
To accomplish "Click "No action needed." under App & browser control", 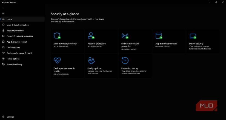I will click(163, 46).
